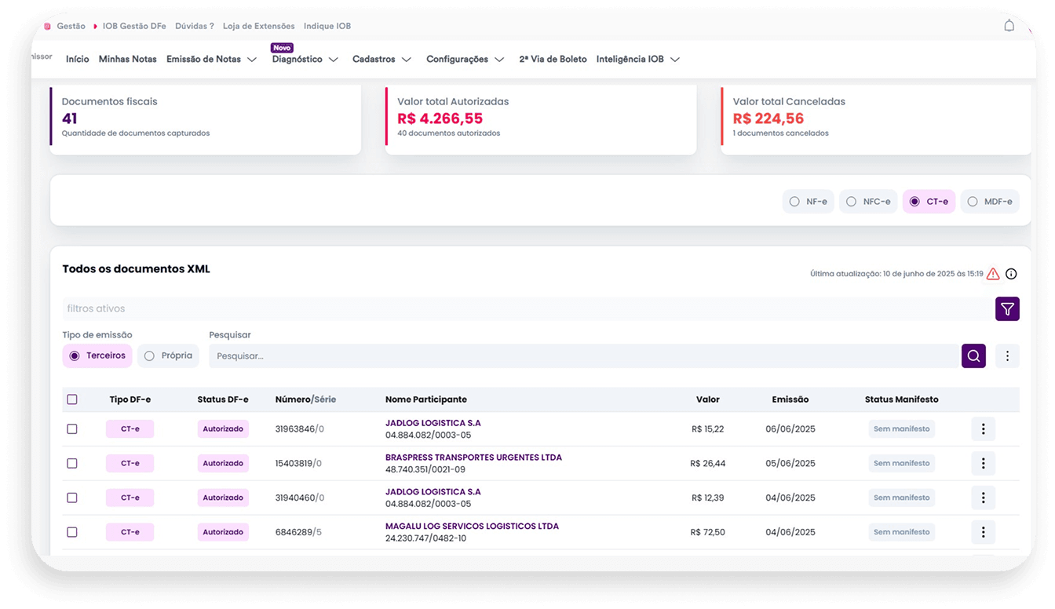Image resolution: width=1055 pixels, height=609 pixels.
Task: Choose Própria emission type
Action: coord(168,356)
